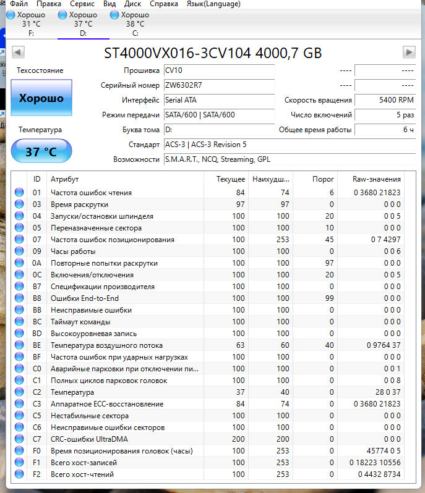Open the Сервис menu

[x=82, y=4]
